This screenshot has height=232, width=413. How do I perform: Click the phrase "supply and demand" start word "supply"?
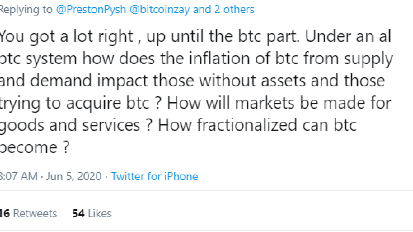tap(369, 59)
